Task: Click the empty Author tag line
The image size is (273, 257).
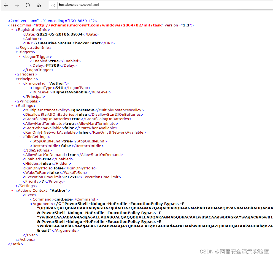Action: tap(32, 39)
